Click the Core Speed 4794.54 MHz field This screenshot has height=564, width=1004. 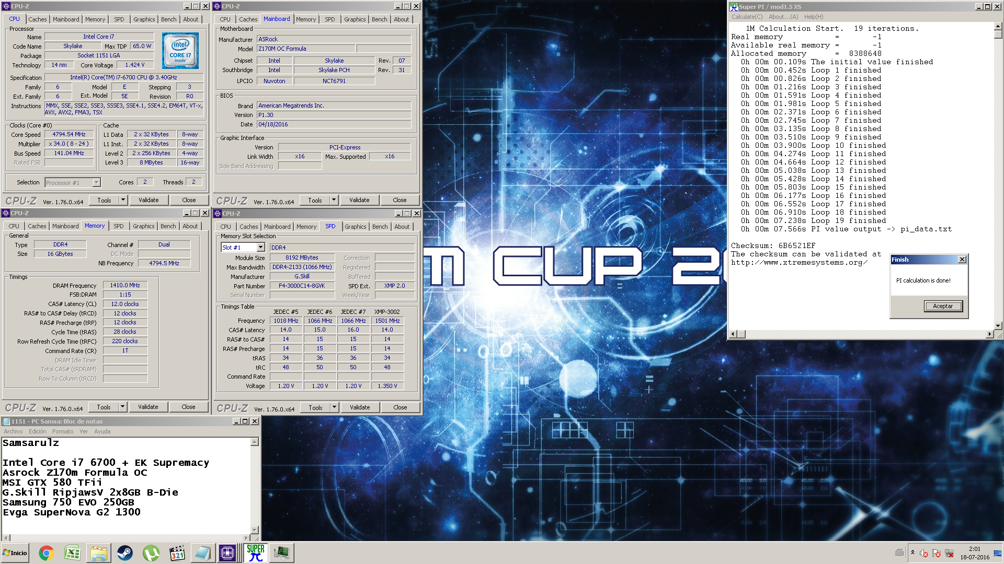point(69,134)
